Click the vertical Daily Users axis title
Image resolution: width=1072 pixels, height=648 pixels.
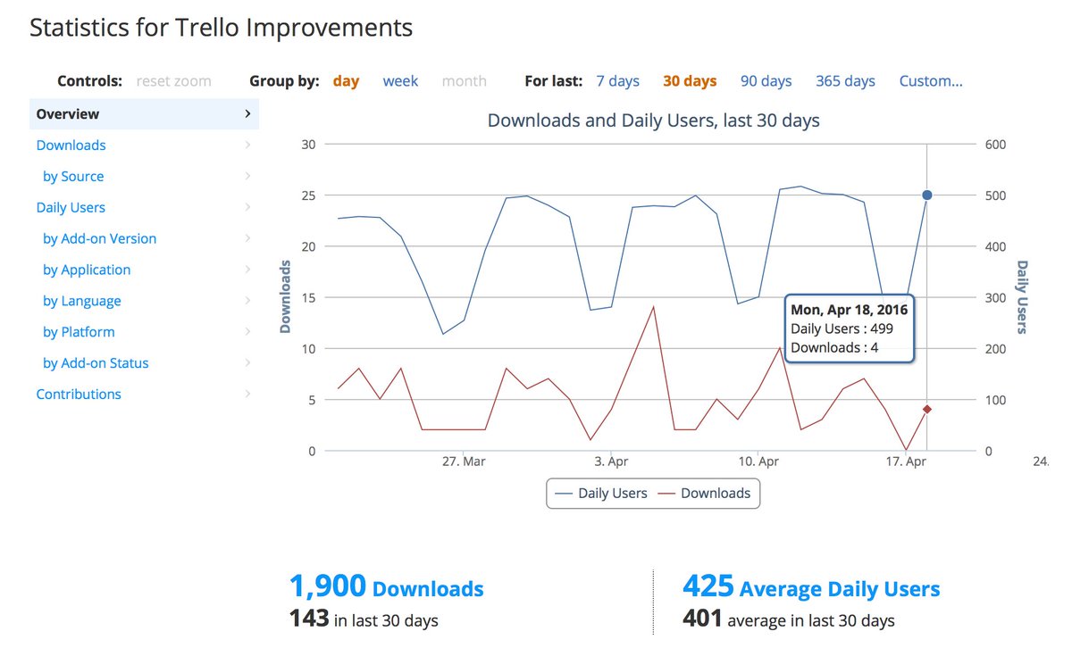tap(1022, 297)
